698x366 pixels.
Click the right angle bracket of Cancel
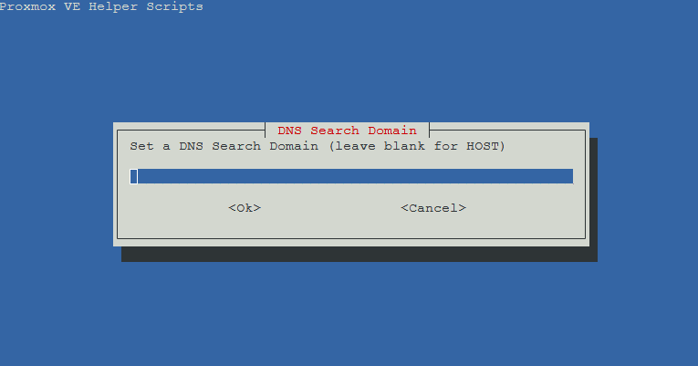[x=463, y=208]
